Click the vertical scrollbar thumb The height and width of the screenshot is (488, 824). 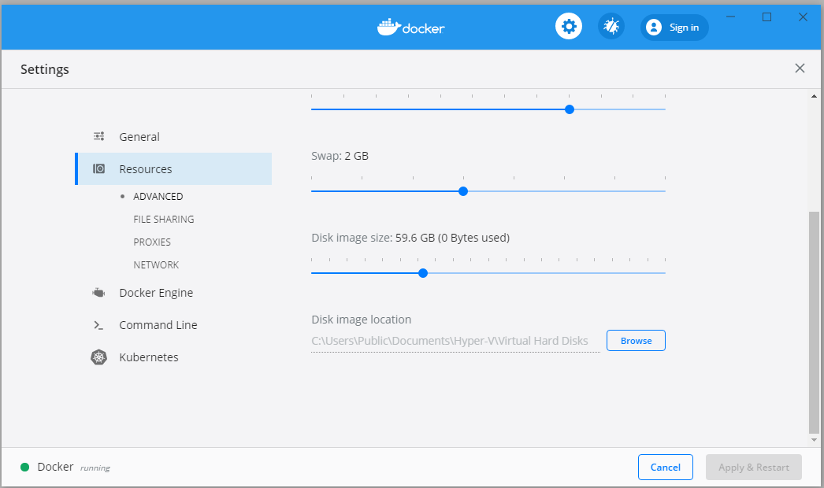point(814,323)
